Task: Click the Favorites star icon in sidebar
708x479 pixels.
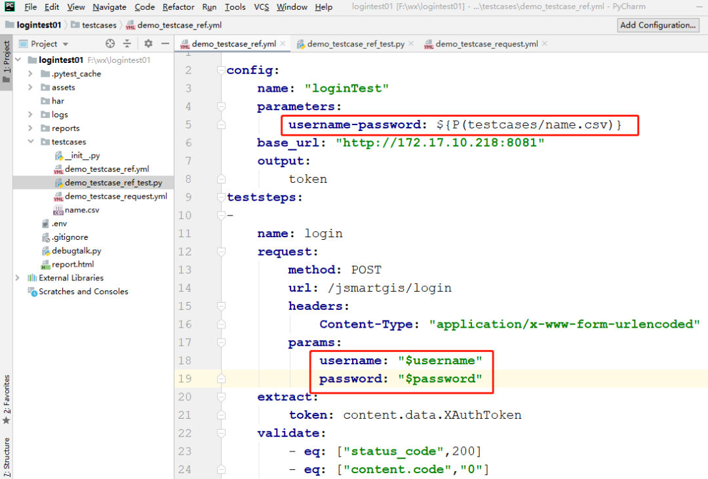Action: (x=7, y=421)
